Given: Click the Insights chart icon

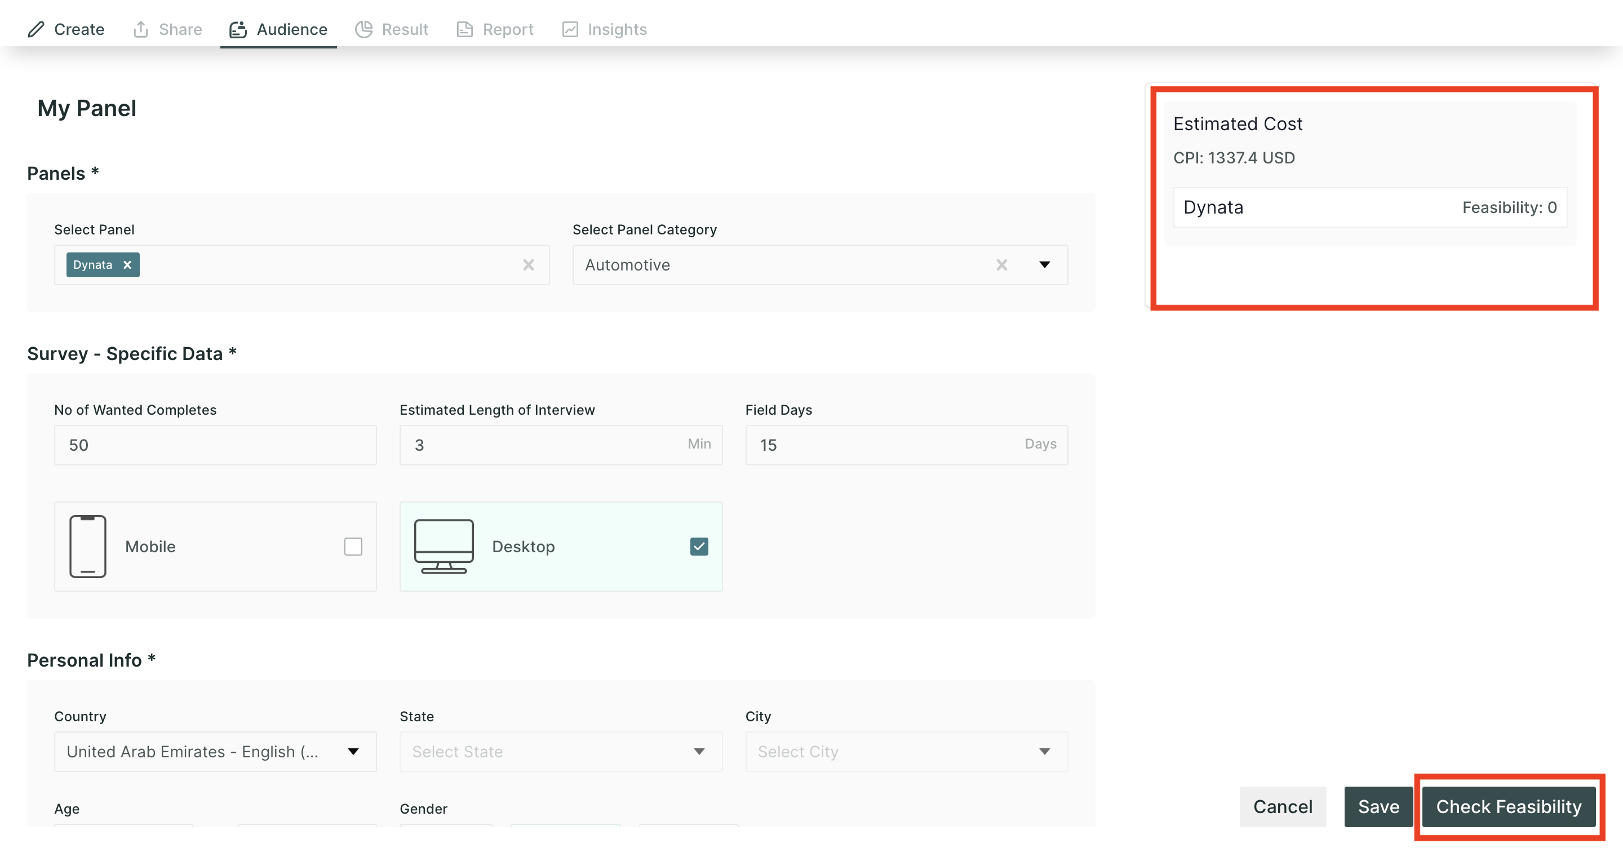Looking at the screenshot, I should (570, 29).
